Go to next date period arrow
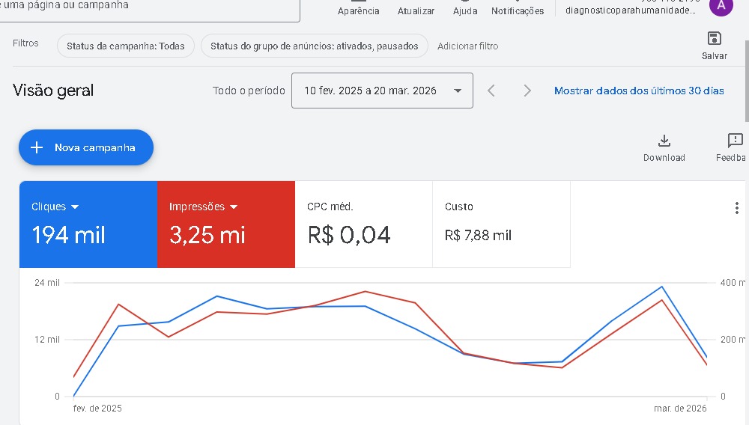The width and height of the screenshot is (749, 425). point(527,91)
